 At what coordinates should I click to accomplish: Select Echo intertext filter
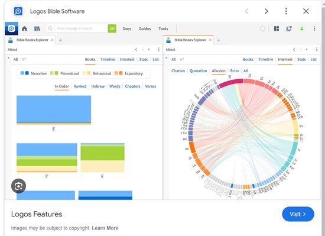coord(235,71)
